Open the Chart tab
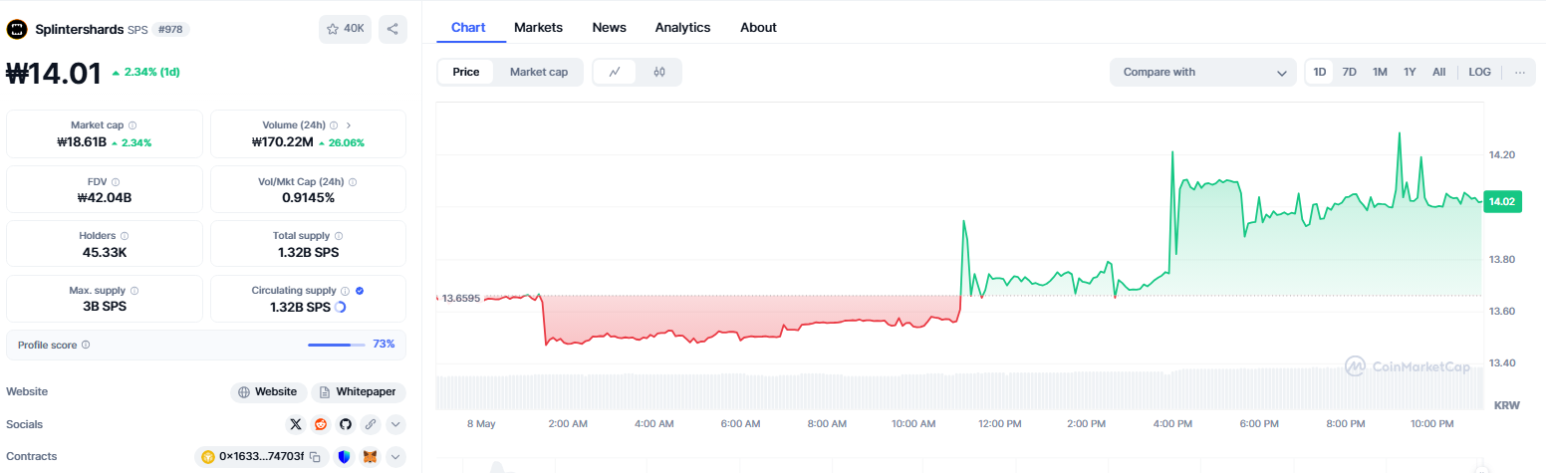This screenshot has width=1546, height=473. pos(468,27)
